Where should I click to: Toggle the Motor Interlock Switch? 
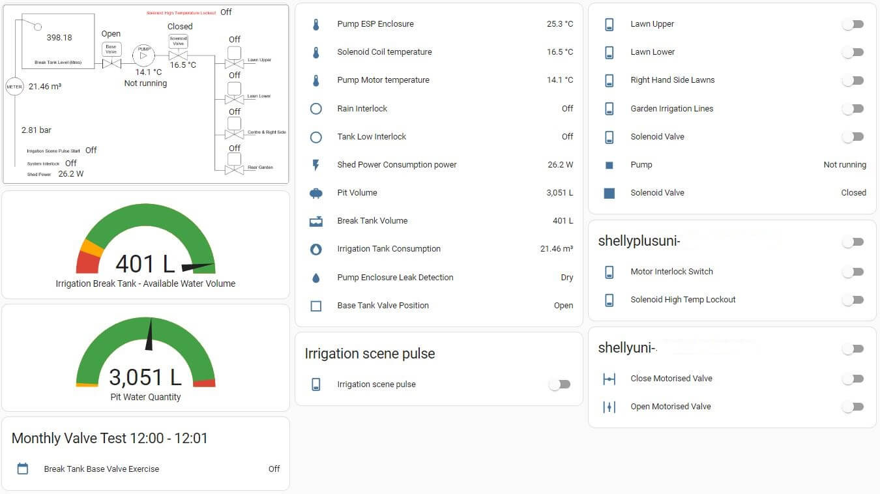click(x=853, y=272)
